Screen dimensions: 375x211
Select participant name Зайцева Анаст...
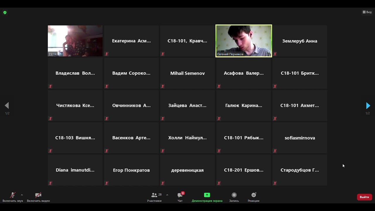[187, 105]
